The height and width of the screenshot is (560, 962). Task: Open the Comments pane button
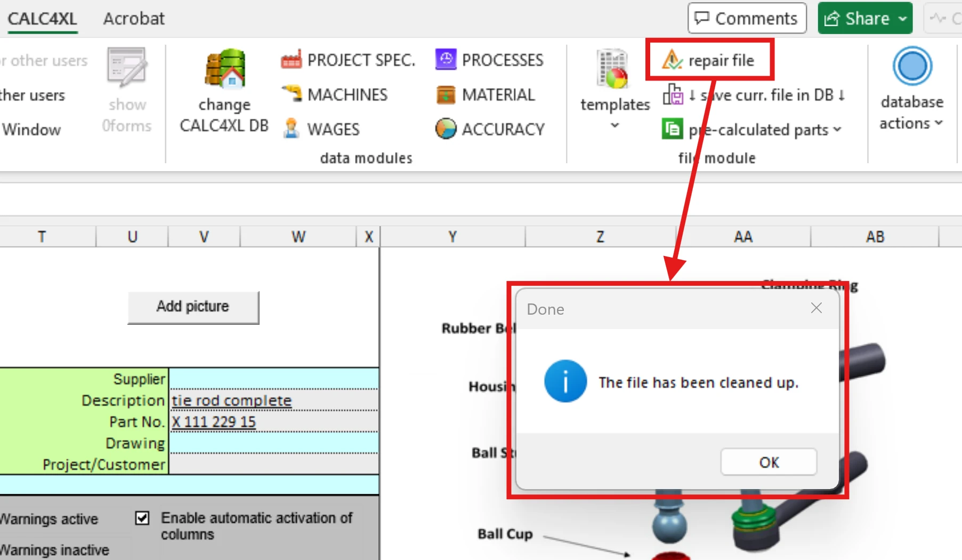[747, 19]
